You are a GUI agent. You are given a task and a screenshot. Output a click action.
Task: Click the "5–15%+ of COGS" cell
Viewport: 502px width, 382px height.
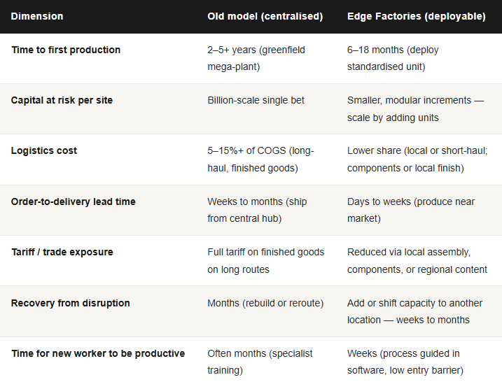coord(260,159)
